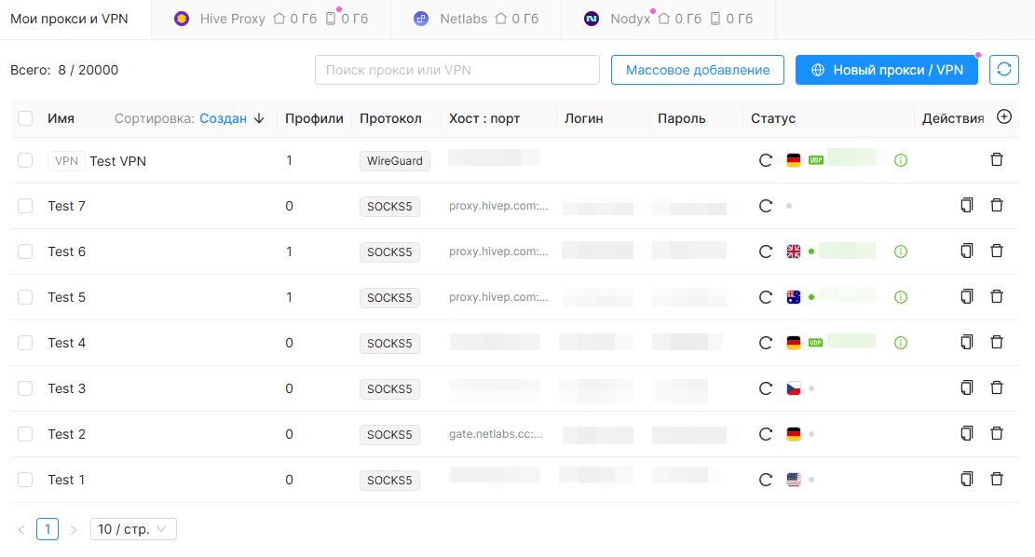Toggle the select-all checkbox in header

[25, 118]
